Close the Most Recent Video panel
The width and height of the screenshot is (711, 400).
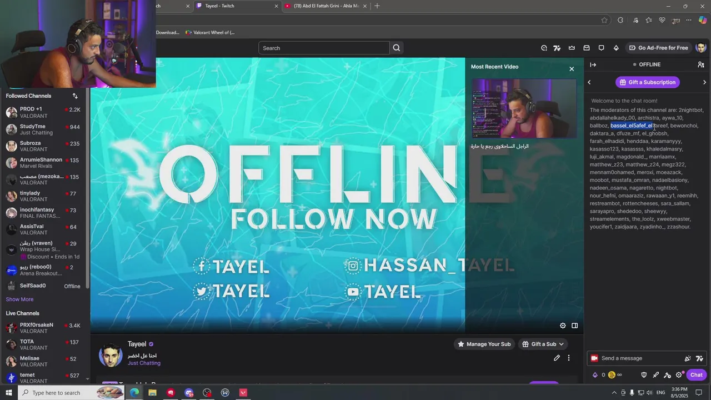coord(572,69)
